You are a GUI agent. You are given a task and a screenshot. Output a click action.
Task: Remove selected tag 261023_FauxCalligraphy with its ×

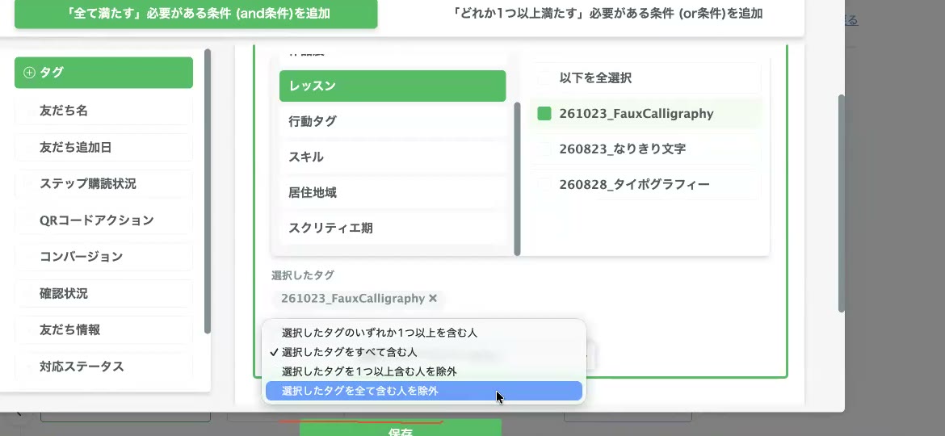(x=433, y=298)
